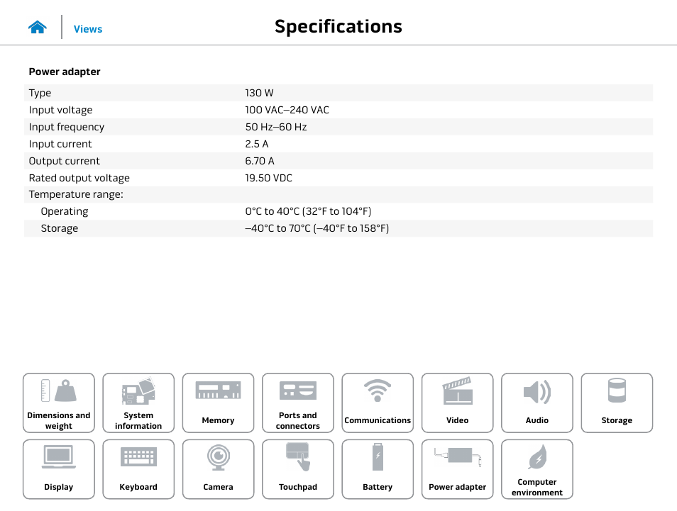The image size is (677, 511).
Task: Select the 2.5 A input current value
Action: click(x=256, y=144)
